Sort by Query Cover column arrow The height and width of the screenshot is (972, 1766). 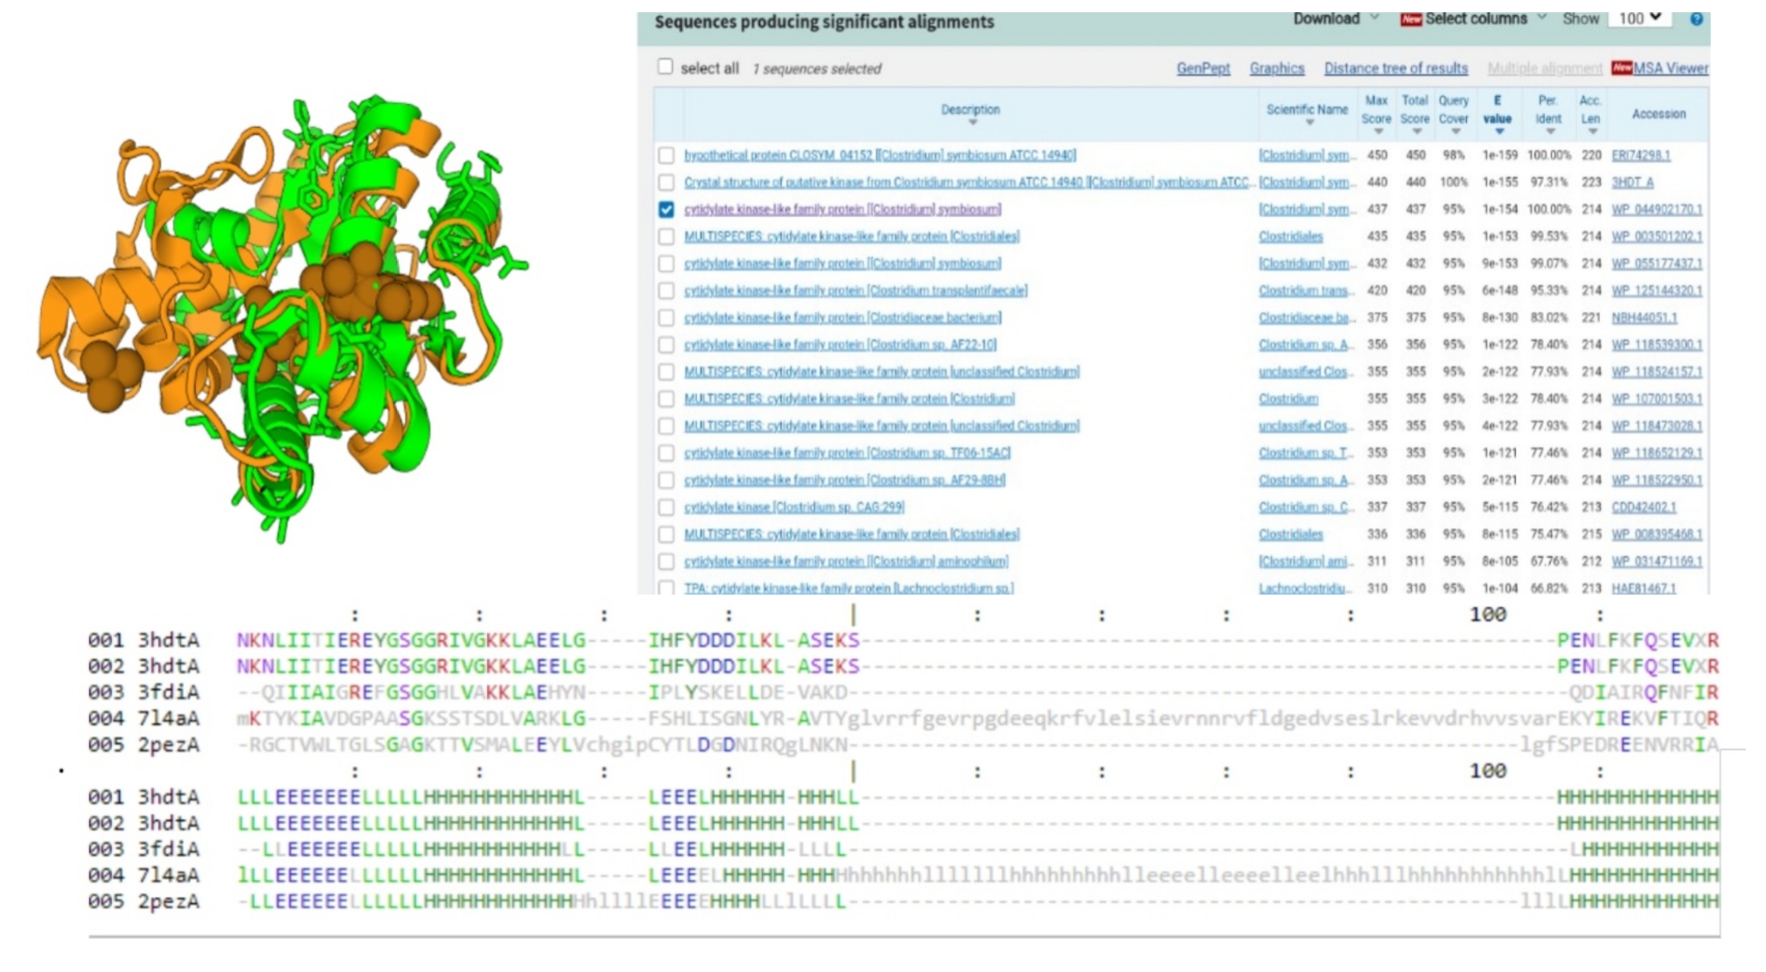pyautogui.click(x=1455, y=132)
